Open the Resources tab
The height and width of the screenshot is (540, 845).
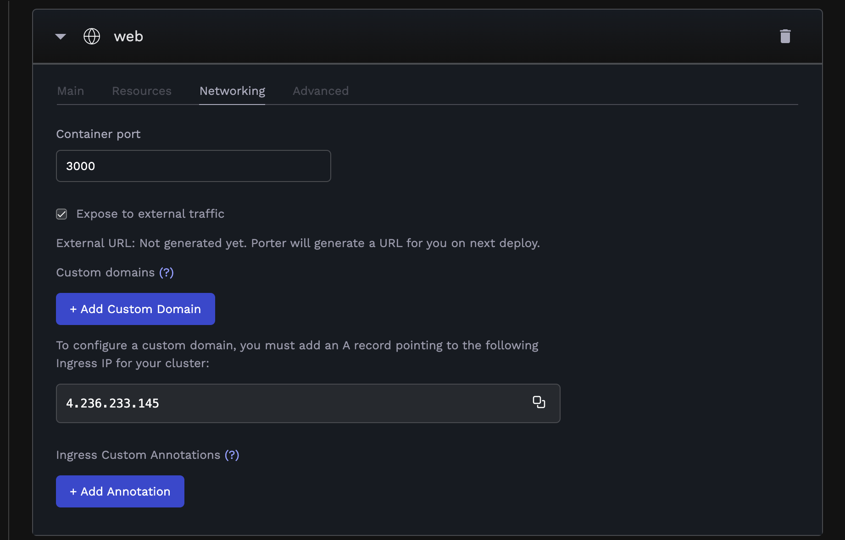tap(142, 91)
